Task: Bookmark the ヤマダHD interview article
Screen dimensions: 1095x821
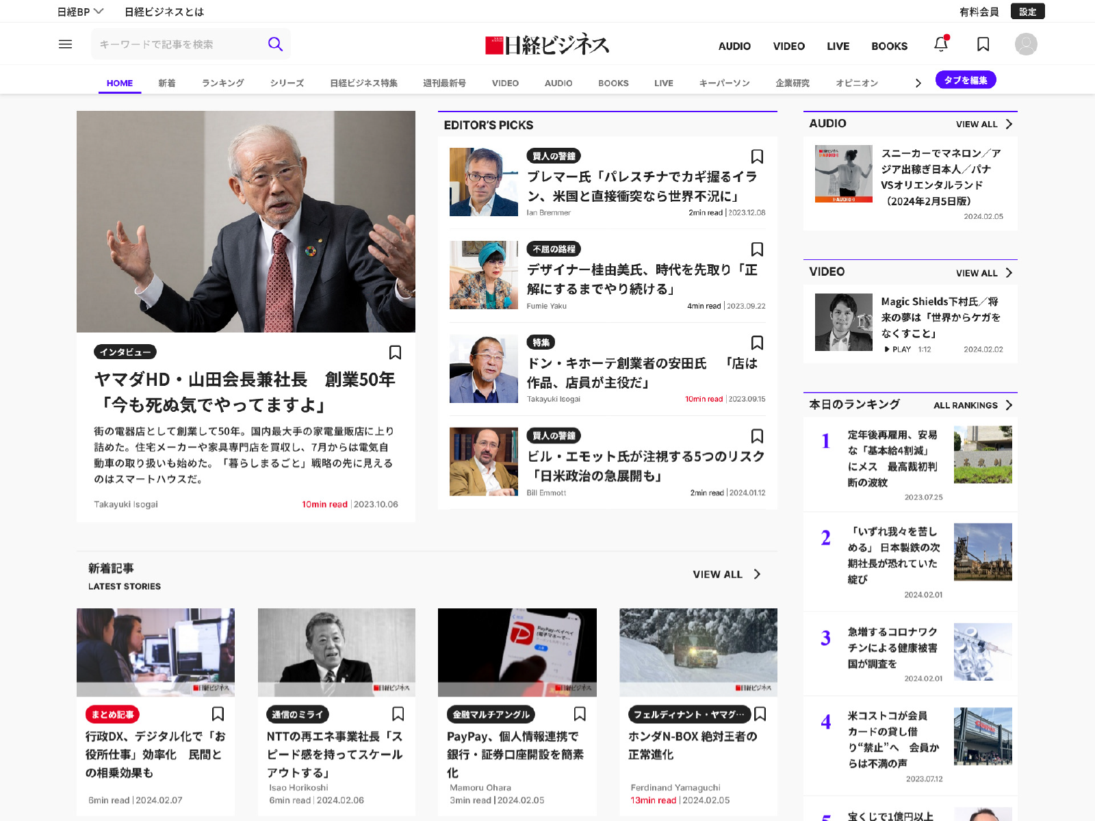Action: pyautogui.click(x=395, y=352)
